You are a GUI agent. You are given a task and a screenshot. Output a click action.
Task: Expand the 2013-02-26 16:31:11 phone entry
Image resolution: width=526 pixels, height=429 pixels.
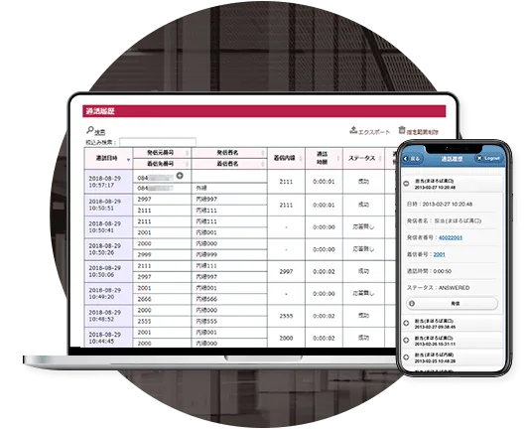pos(406,340)
